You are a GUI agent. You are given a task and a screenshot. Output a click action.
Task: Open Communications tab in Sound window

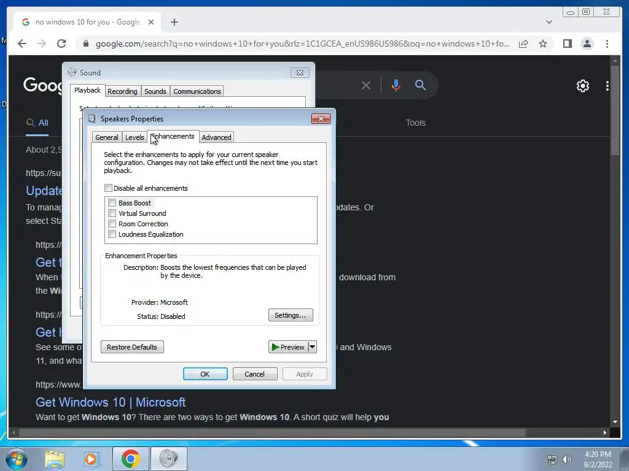[x=197, y=91]
